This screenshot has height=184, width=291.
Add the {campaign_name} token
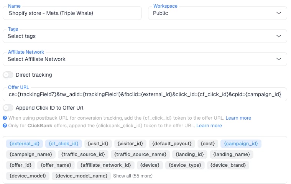(31, 154)
